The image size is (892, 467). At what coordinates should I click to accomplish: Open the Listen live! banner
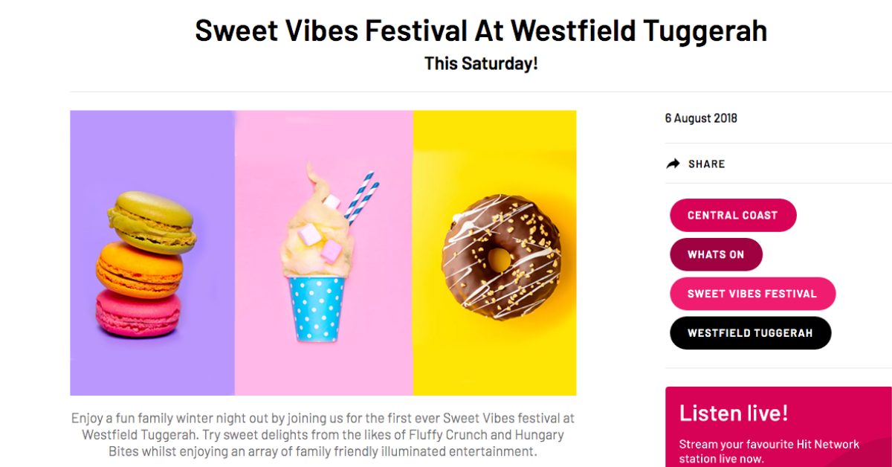(x=778, y=428)
